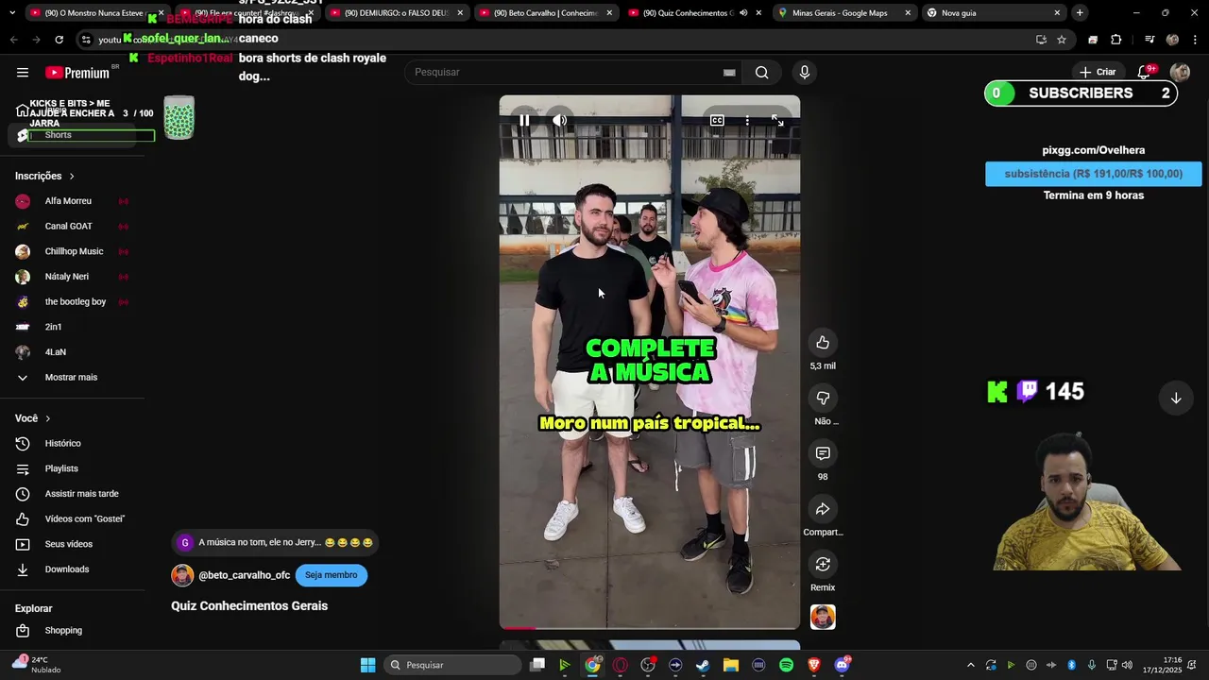Click the Seja membro button
This screenshot has height=680, width=1209.
(331, 575)
